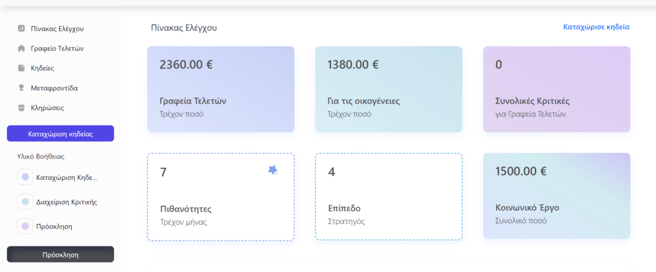Open the Κηδείες menu item
The width and height of the screenshot is (656, 272).
42,68
